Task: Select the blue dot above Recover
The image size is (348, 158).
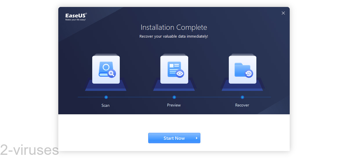Action: click(242, 97)
